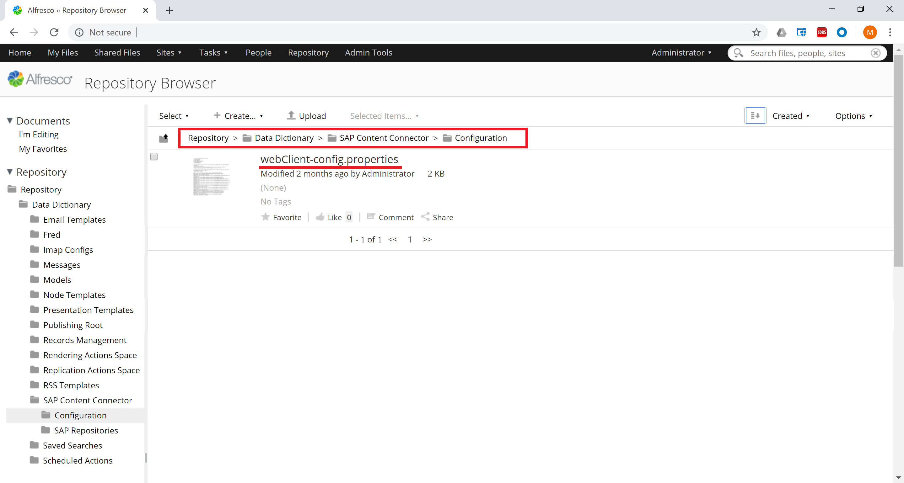This screenshot has height=483, width=904.
Task: Click the search magnifier icon
Action: 738,53
